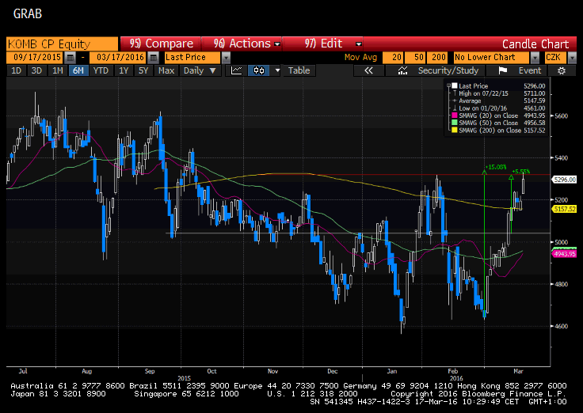Switch to line chart view icon
The image size is (583, 413).
coord(237,70)
